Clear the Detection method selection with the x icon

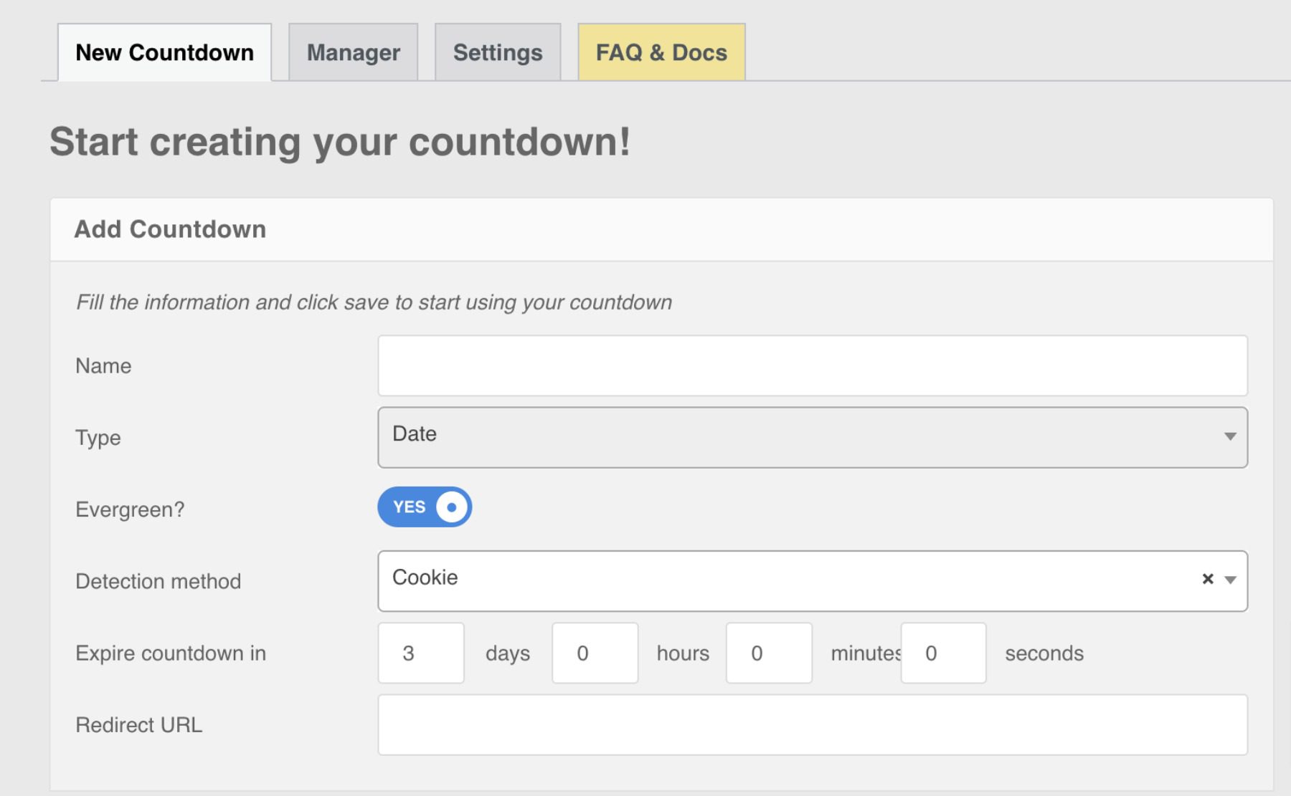(1209, 578)
